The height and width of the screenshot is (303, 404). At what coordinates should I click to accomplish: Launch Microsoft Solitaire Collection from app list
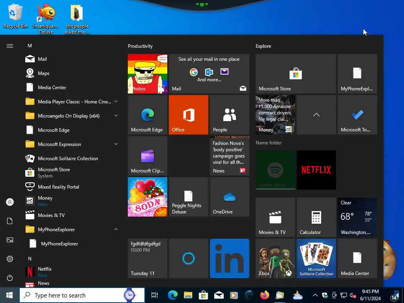[x=72, y=159]
